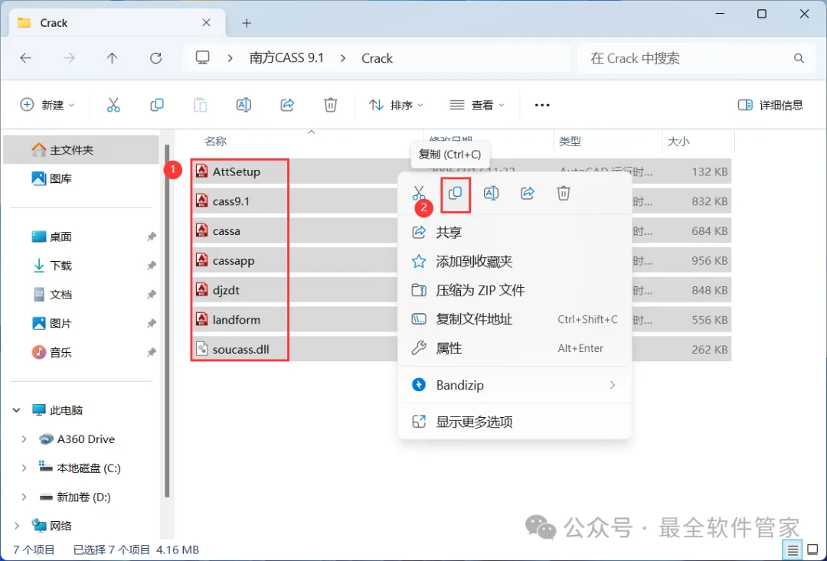Viewport: 827px width, 561px height.
Task: Sort by the 类型 column header
Action: click(570, 142)
